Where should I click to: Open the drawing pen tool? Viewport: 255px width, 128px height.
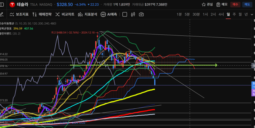tap(1, 14)
